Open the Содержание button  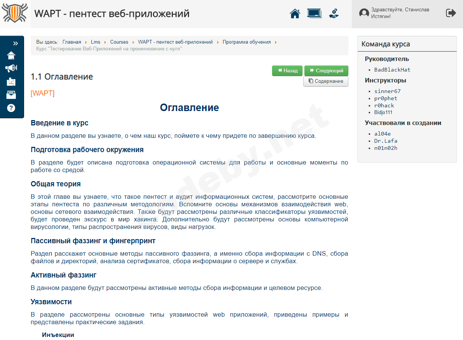pos(326,81)
